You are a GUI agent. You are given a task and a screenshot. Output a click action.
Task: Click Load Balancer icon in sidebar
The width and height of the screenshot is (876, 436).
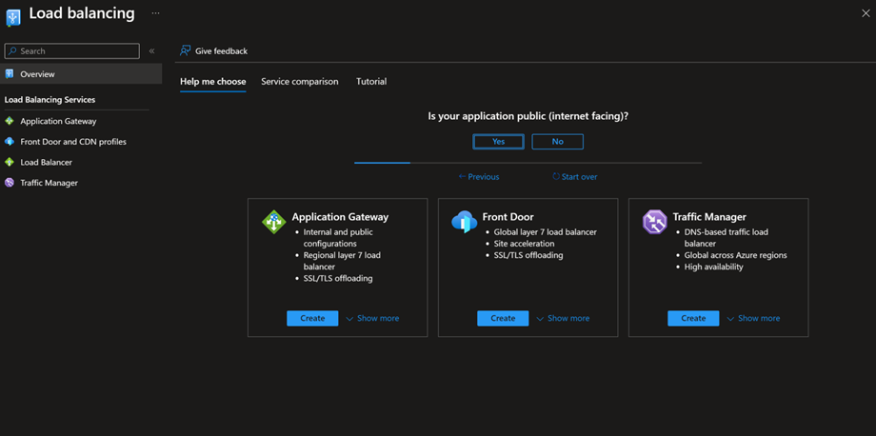9,163
